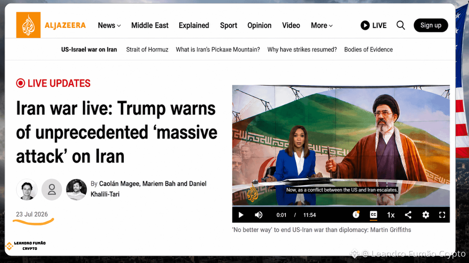Open Why have strikes resumed? link

[302, 49]
